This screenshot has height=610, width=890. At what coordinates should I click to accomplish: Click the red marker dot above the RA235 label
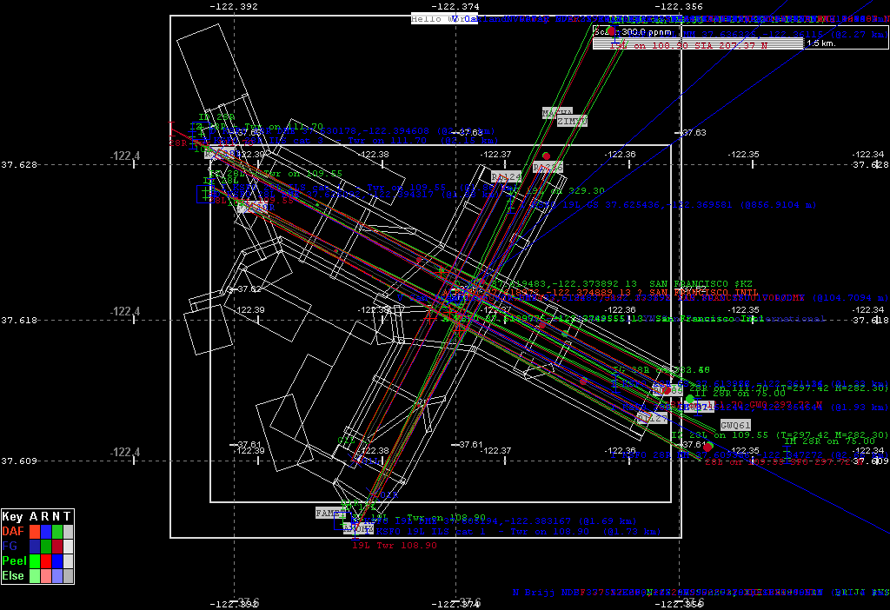click(x=546, y=156)
